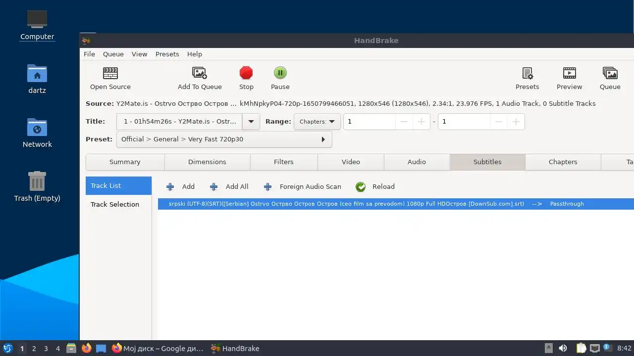Screen dimensions: 634x356
Task: Open the File menu
Action: [89, 54]
